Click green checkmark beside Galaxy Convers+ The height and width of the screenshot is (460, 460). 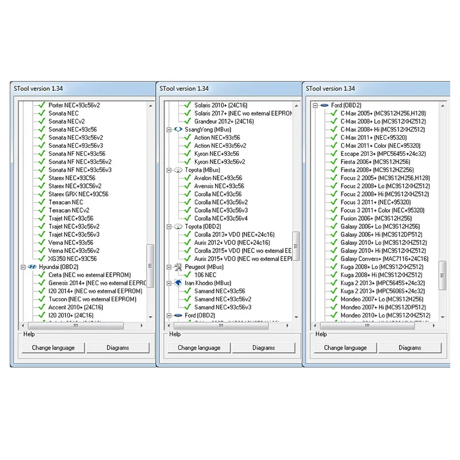coord(334,259)
